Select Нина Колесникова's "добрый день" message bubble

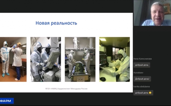142,65
